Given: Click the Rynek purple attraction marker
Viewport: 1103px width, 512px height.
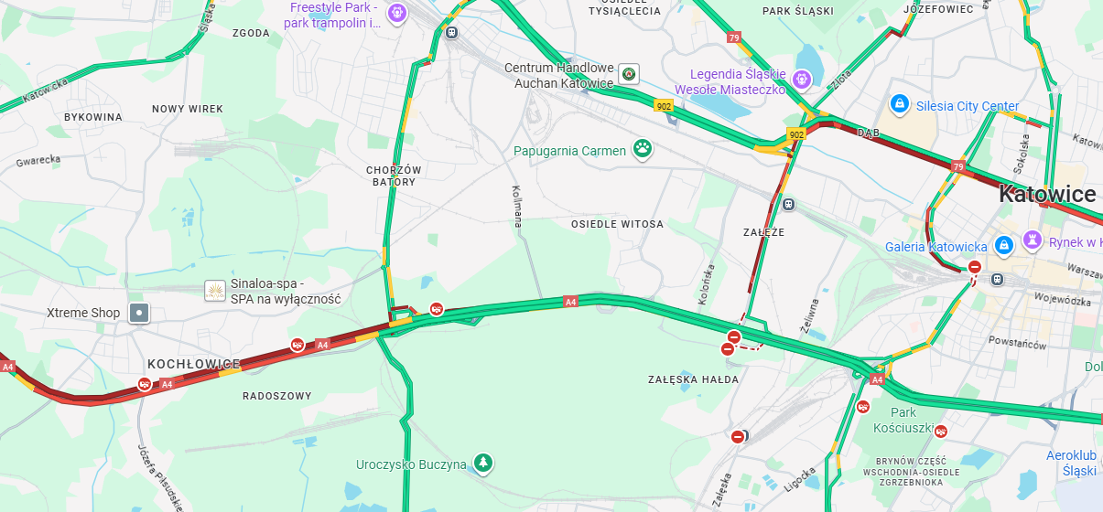Looking at the screenshot, I should pos(1033,240).
